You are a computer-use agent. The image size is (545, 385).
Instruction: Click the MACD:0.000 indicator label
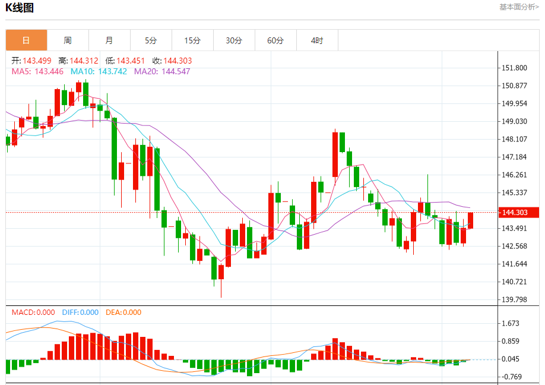pos(33,313)
